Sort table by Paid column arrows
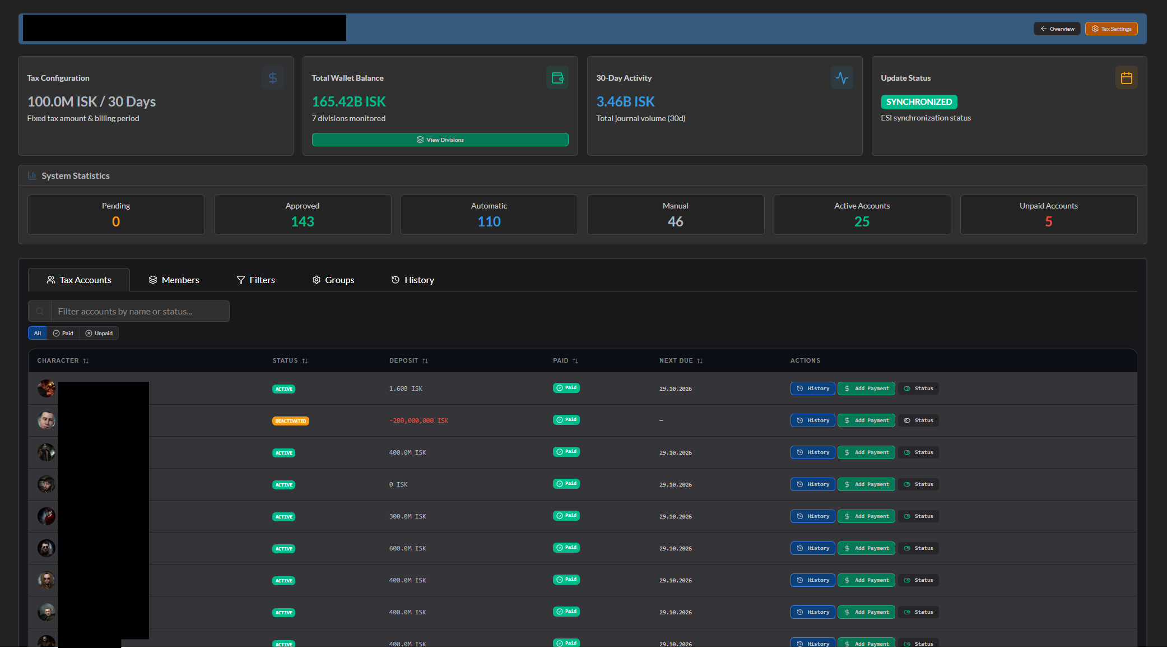The image size is (1167, 648). point(575,361)
